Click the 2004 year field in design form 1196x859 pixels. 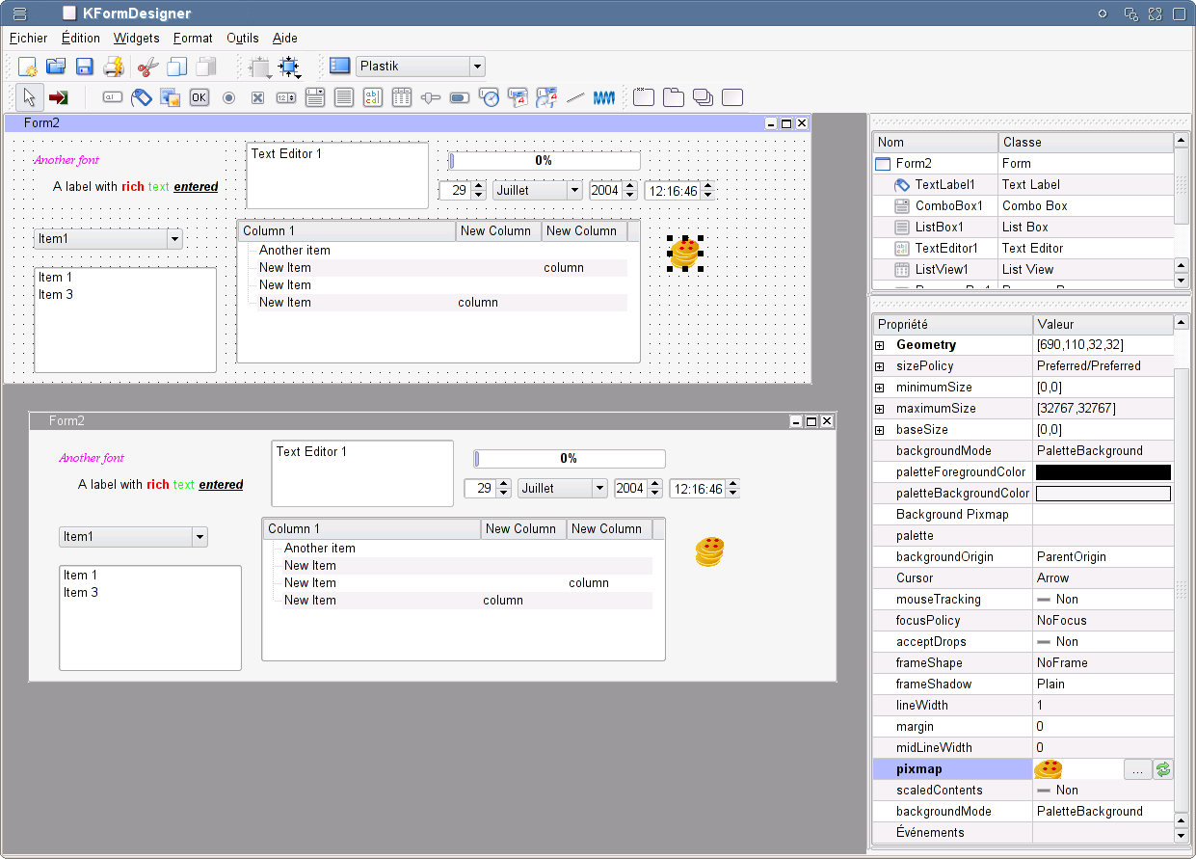pyautogui.click(x=613, y=190)
